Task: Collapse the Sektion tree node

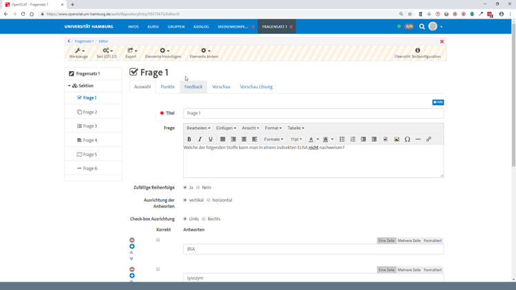Action: click(x=69, y=86)
